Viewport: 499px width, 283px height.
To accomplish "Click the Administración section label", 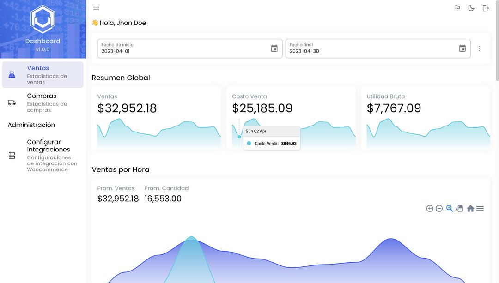I will pyautogui.click(x=31, y=125).
